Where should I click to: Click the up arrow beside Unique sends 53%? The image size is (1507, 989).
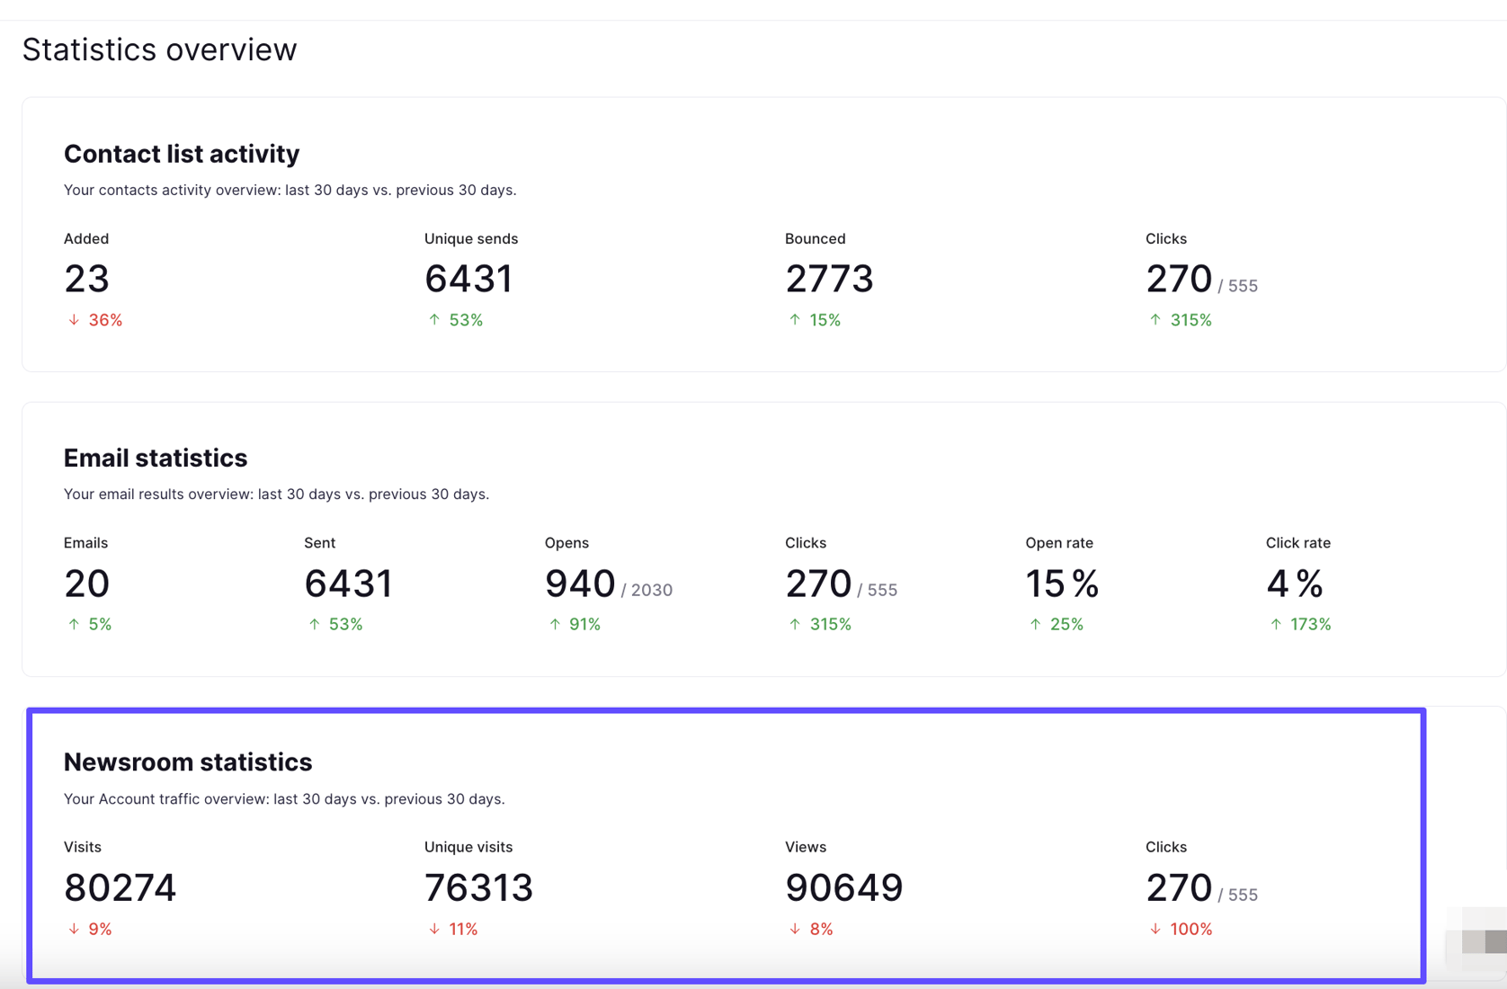[434, 320]
